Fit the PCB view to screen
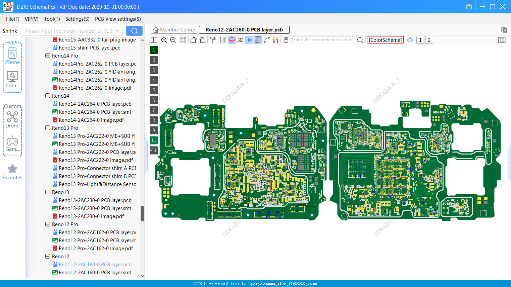Image resolution: width=511 pixels, height=287 pixels. [x=183, y=40]
